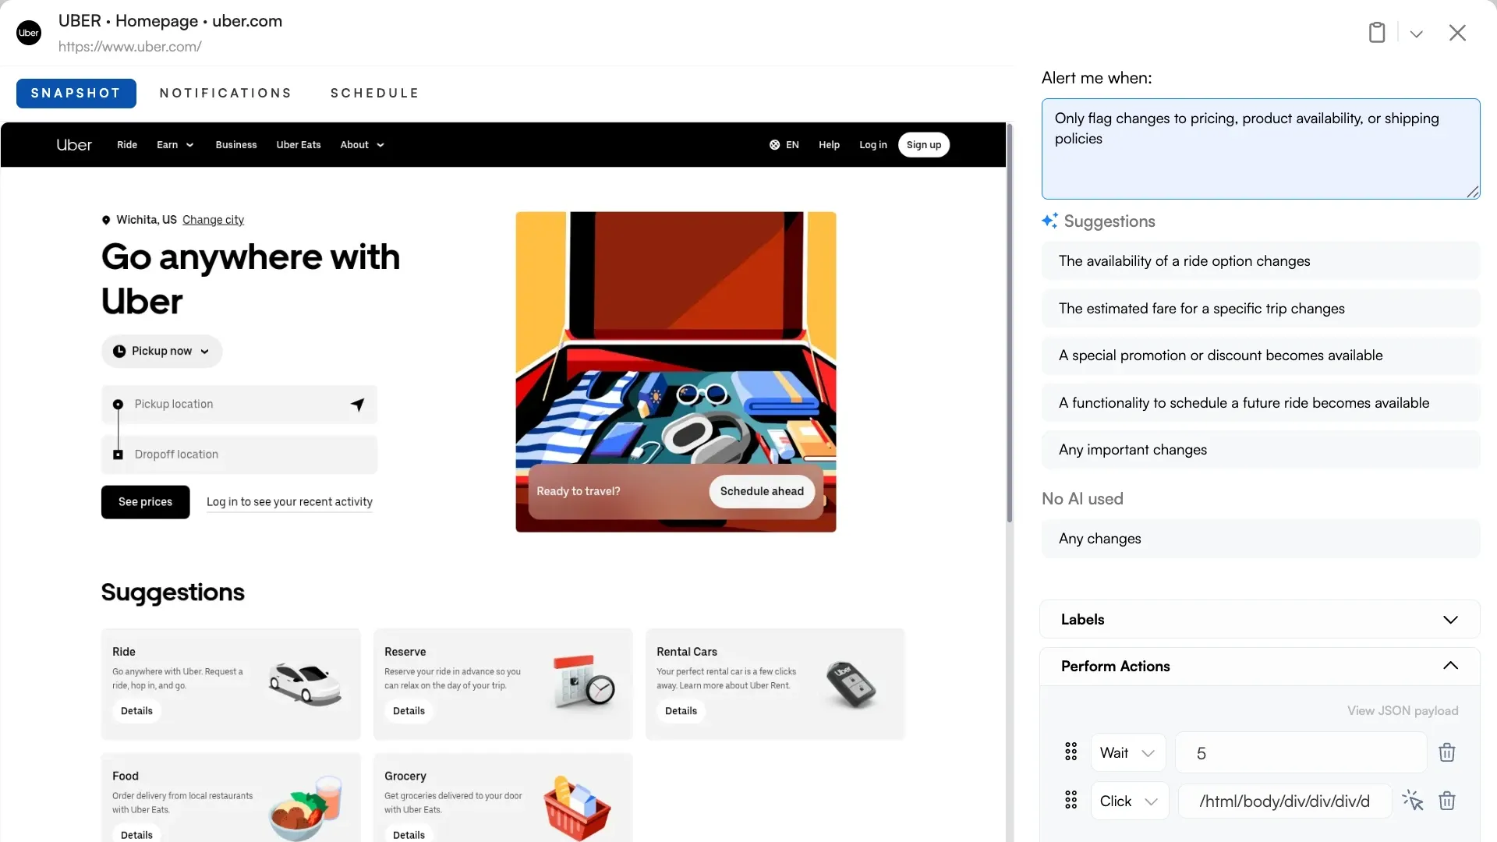Open the Wait action type dropdown

(1127, 753)
